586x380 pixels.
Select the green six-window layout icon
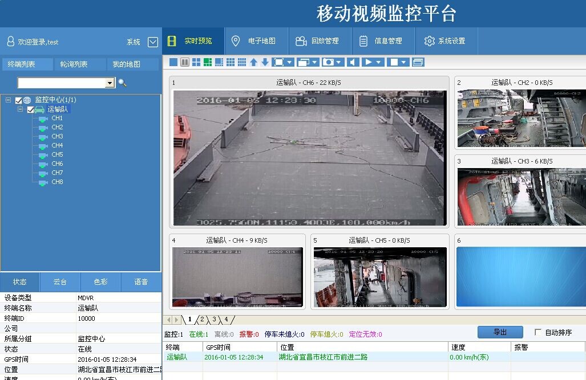(x=208, y=62)
